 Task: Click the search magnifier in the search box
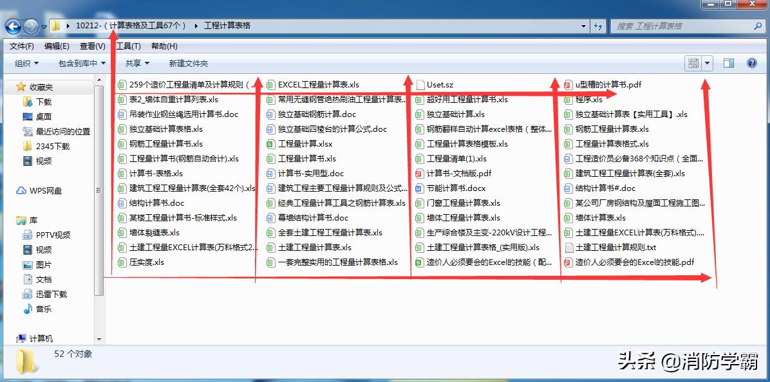point(757,26)
